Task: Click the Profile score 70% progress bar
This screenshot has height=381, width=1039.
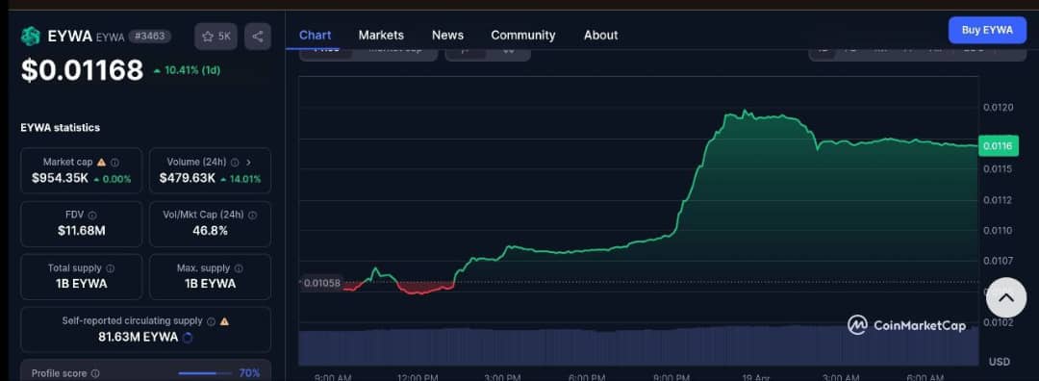Action: (x=206, y=373)
